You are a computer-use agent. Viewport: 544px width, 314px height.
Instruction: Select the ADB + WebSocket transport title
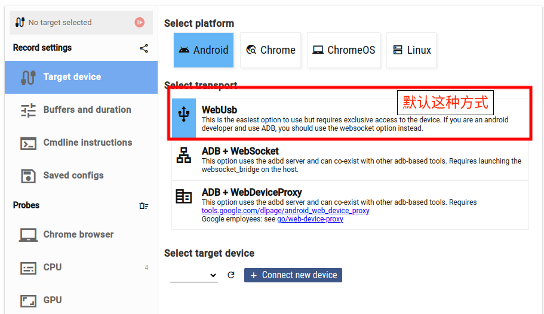[x=241, y=151]
